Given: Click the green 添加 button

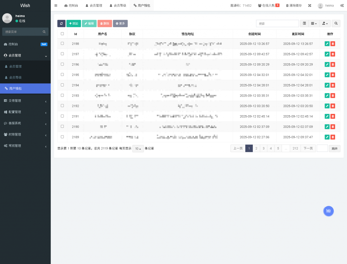Looking at the screenshot, I should (x=74, y=23).
